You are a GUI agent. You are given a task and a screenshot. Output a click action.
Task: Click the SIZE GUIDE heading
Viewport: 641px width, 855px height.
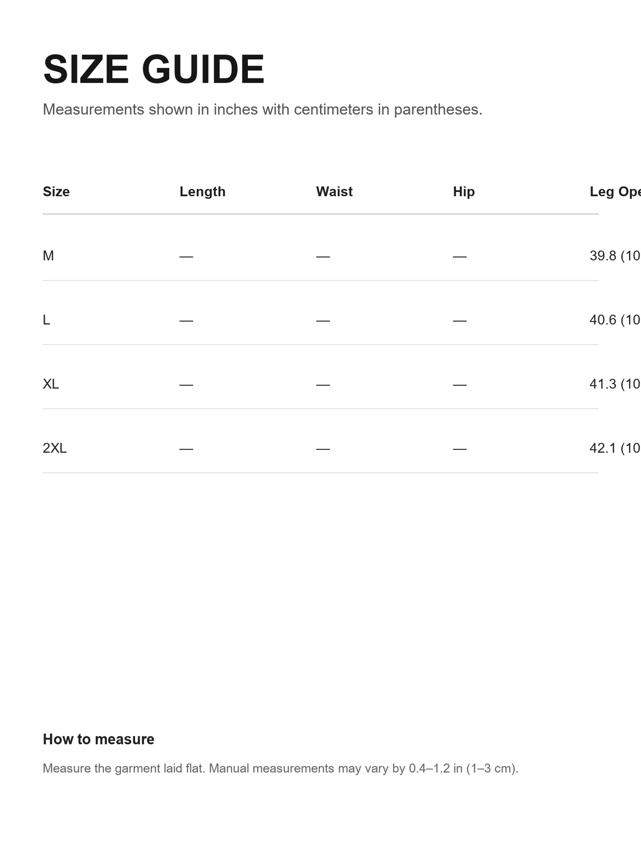point(154,69)
